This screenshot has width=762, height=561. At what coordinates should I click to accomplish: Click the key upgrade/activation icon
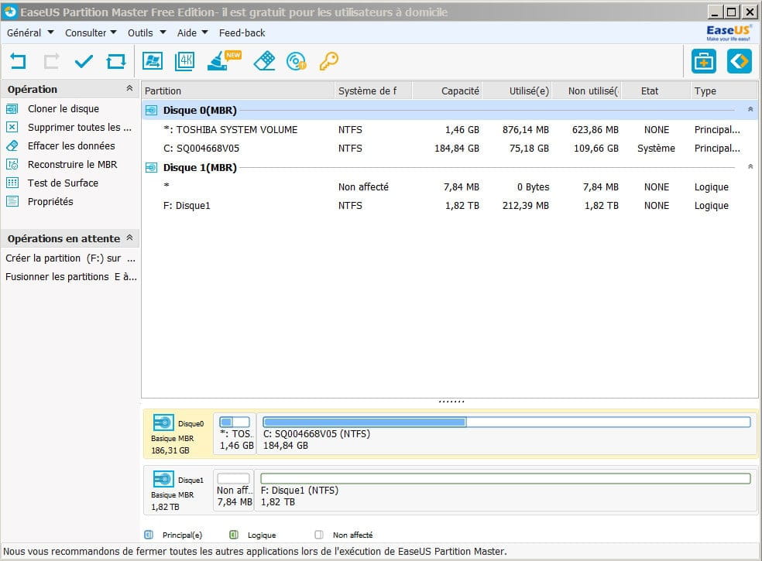coord(329,61)
